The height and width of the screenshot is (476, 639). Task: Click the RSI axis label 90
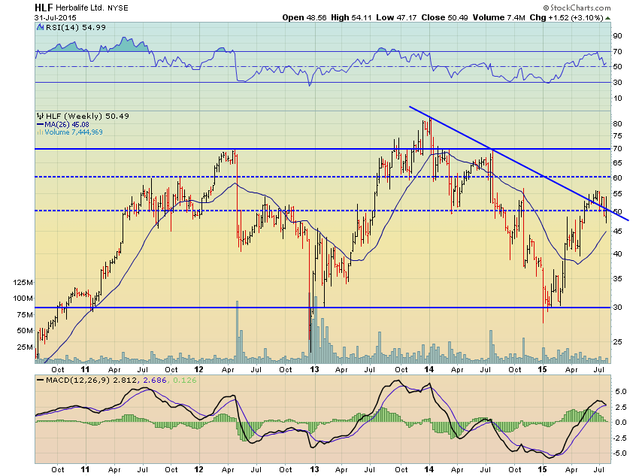(618, 36)
